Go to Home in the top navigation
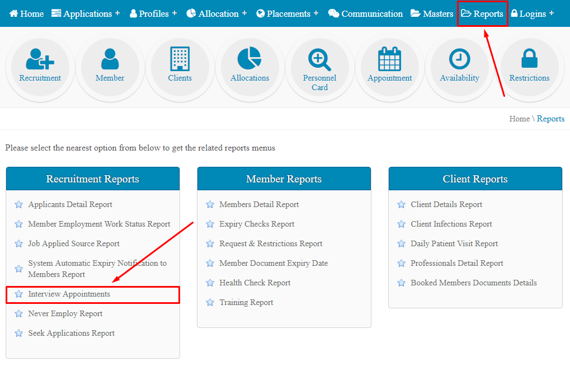 [26, 13]
